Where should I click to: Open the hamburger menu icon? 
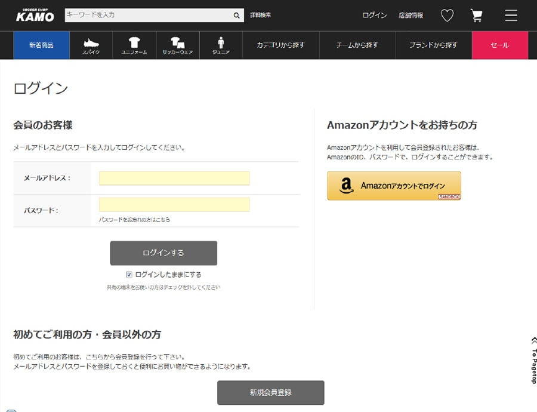tap(511, 16)
